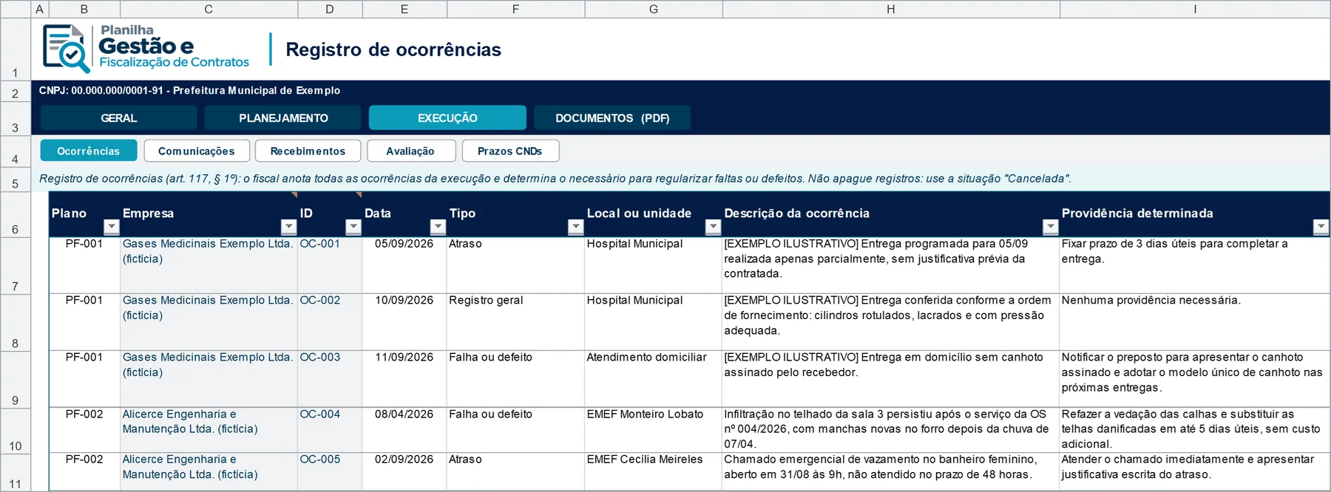Switch to the PLANEJAMENTO tab
Viewport: 1331px width, 492px height.
(x=283, y=117)
